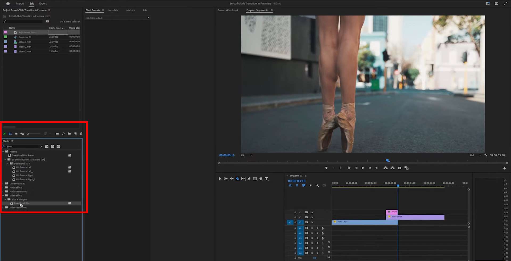Open Program monitor button editor plus icon
Screen dimensions: 511x261
pos(504,168)
